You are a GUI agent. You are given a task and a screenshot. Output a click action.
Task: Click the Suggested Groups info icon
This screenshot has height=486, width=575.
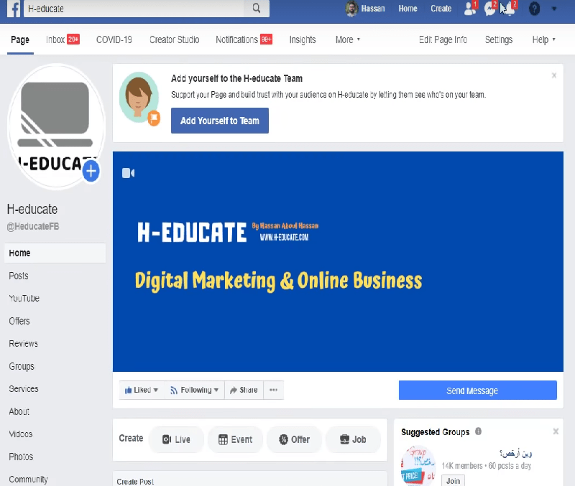pyautogui.click(x=478, y=431)
